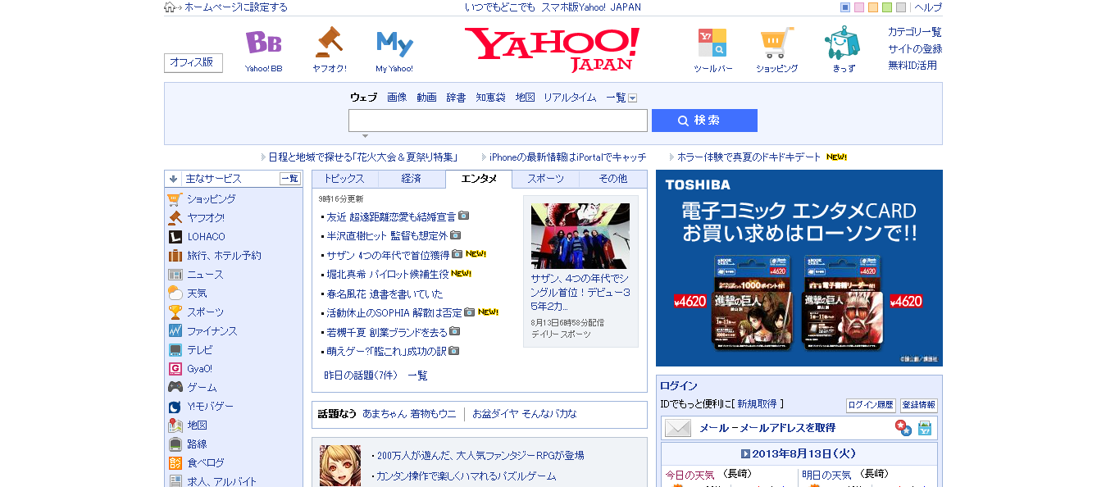Choose the pink page color swatch
This screenshot has height=487, width=1106.
point(859,7)
